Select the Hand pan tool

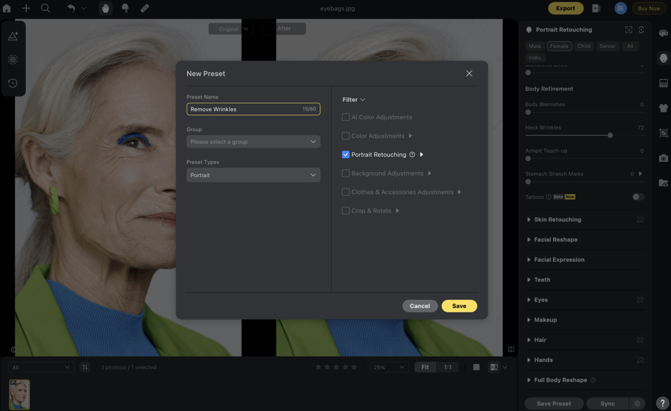tap(105, 8)
